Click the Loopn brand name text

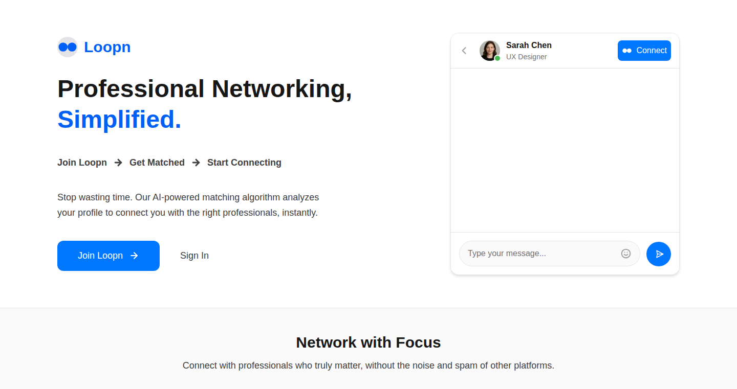point(107,47)
